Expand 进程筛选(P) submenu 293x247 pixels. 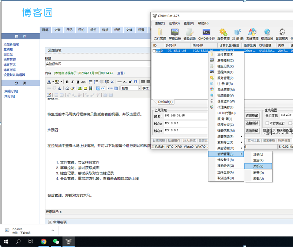226,136
